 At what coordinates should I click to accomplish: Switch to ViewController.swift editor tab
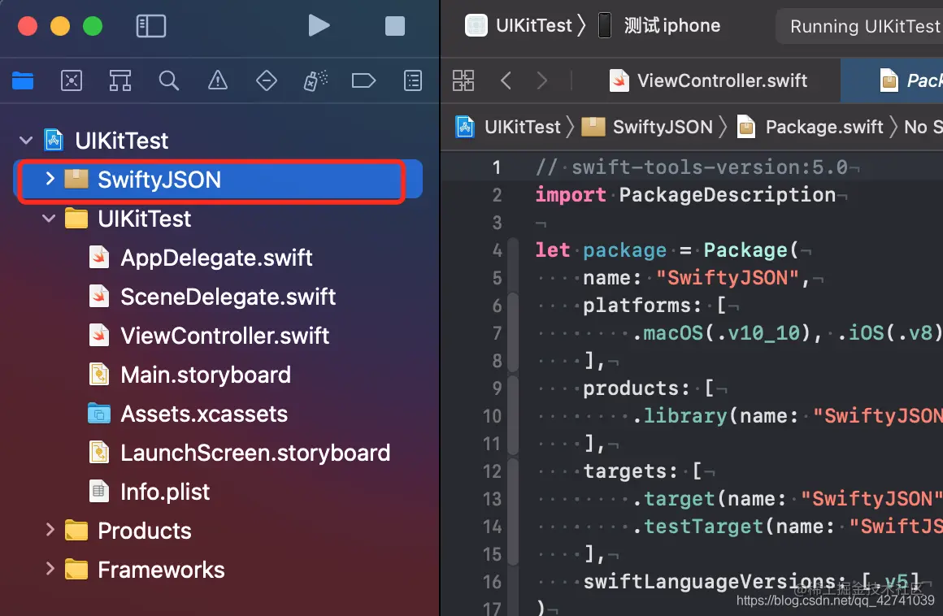tap(708, 80)
